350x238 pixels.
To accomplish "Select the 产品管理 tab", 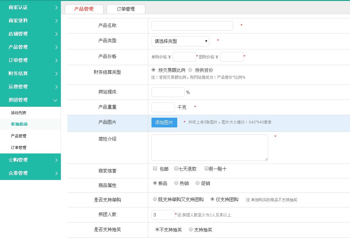I will point(84,9).
